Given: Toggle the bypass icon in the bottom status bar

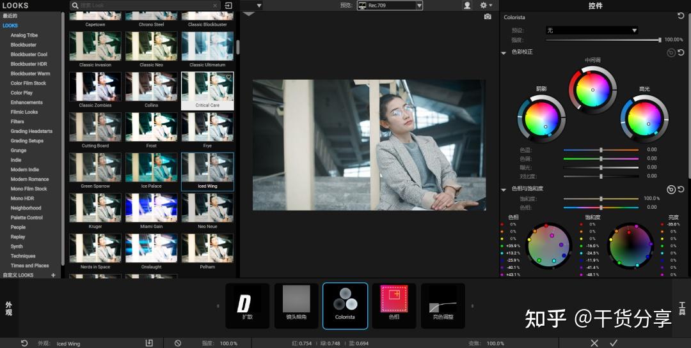Looking at the screenshot, I should click(x=177, y=343).
